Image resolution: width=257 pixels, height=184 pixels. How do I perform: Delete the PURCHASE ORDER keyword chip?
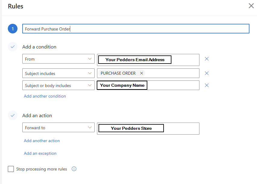[142, 73]
